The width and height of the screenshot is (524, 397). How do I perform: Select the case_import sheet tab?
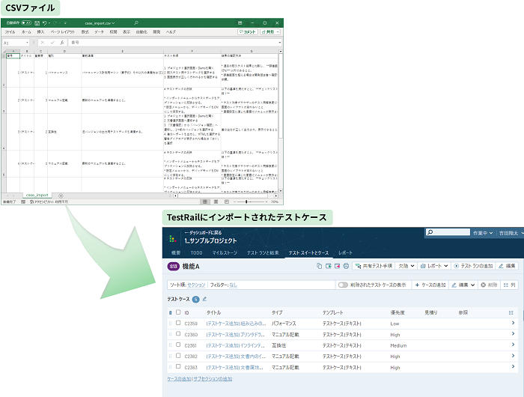coord(37,196)
